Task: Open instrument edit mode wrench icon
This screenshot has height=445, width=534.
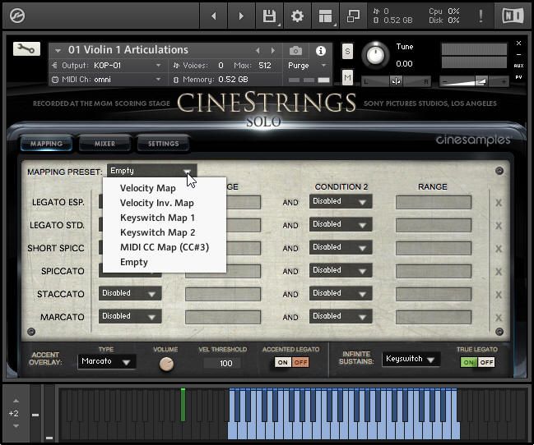Action: click(x=26, y=49)
